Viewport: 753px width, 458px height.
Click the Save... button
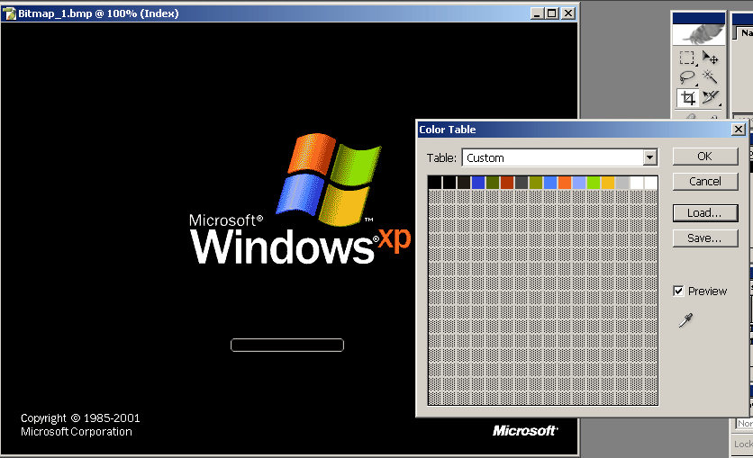coord(705,238)
